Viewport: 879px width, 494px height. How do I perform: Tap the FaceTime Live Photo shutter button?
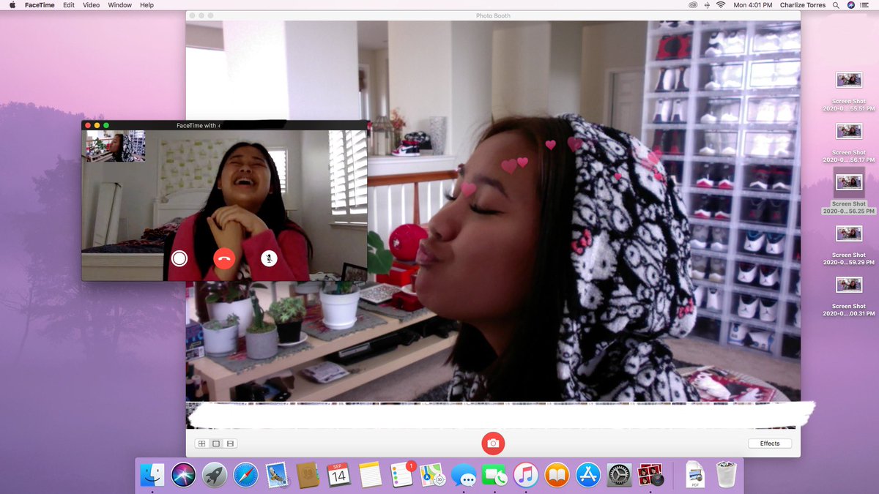point(179,258)
